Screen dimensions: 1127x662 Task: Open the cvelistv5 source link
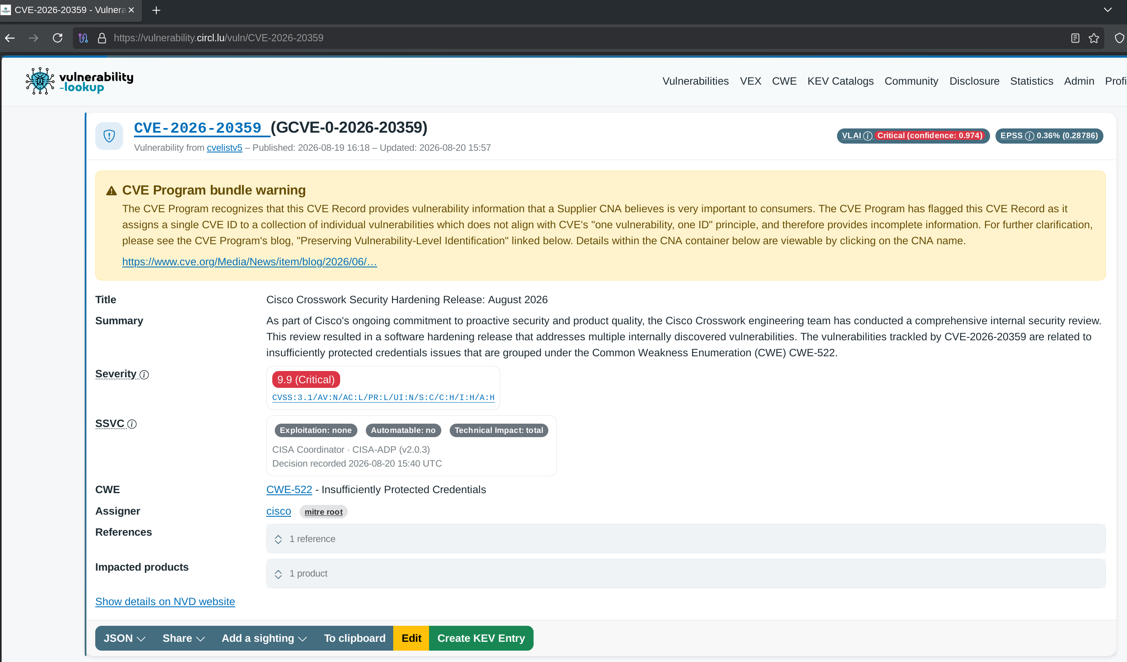point(225,148)
